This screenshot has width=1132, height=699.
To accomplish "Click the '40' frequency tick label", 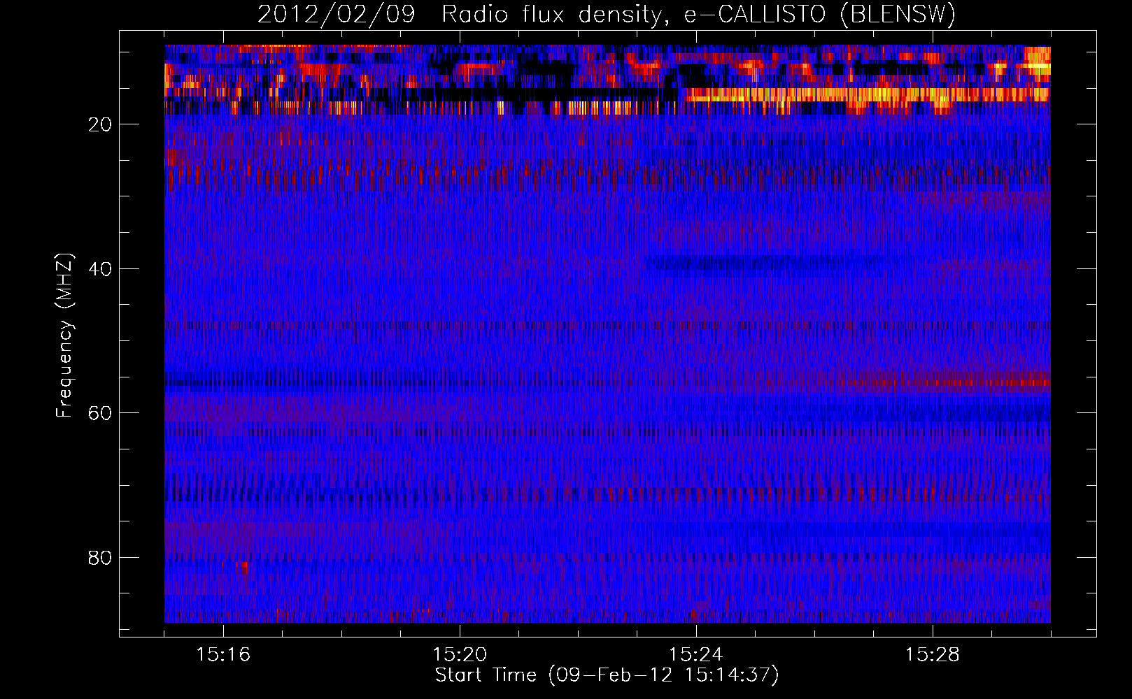I will (x=101, y=269).
